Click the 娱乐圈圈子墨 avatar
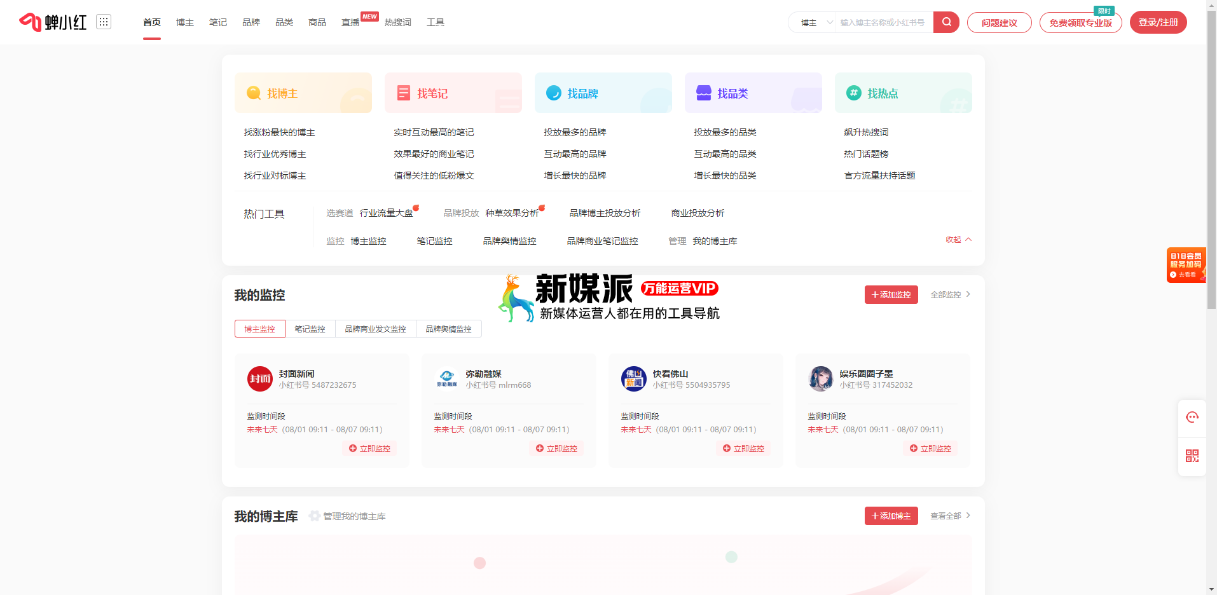This screenshot has height=595, width=1217. tap(820, 379)
